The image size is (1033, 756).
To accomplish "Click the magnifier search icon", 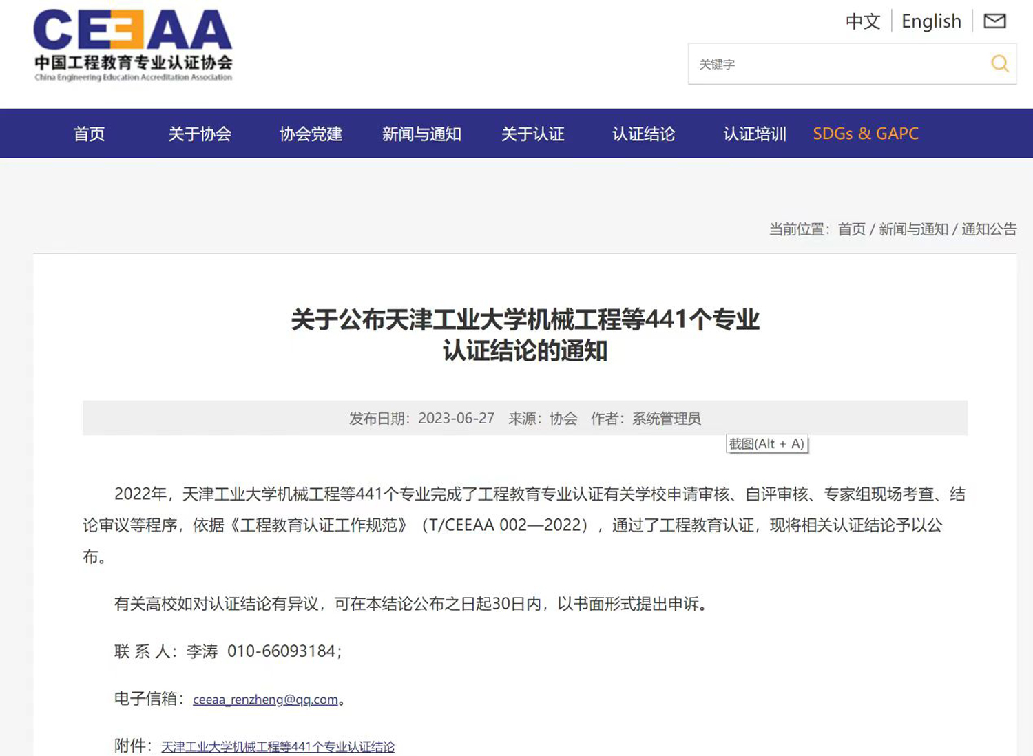I will [999, 64].
